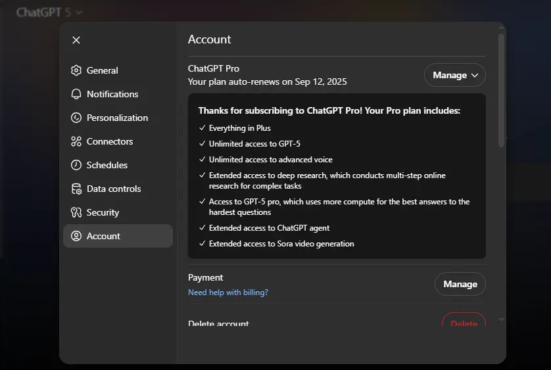
Task: Click the Personalization icon
Action: click(76, 118)
